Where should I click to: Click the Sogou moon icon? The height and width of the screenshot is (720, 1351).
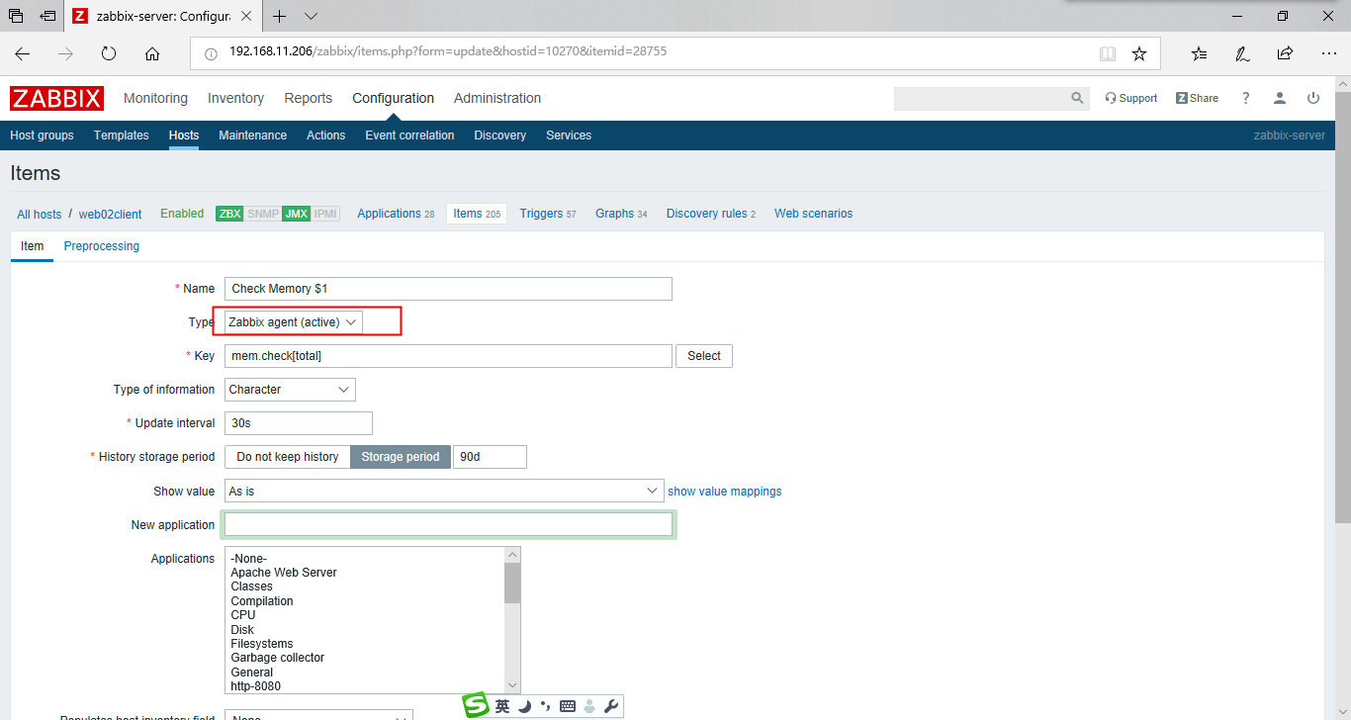pyautogui.click(x=525, y=706)
